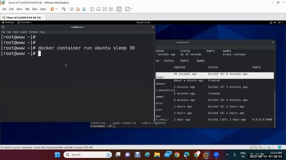Open File Explorer from taskbar
Viewport: 286px width, 160px height.
157,155
